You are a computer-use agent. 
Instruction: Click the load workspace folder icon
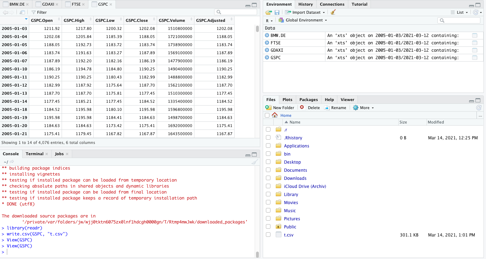269,12
